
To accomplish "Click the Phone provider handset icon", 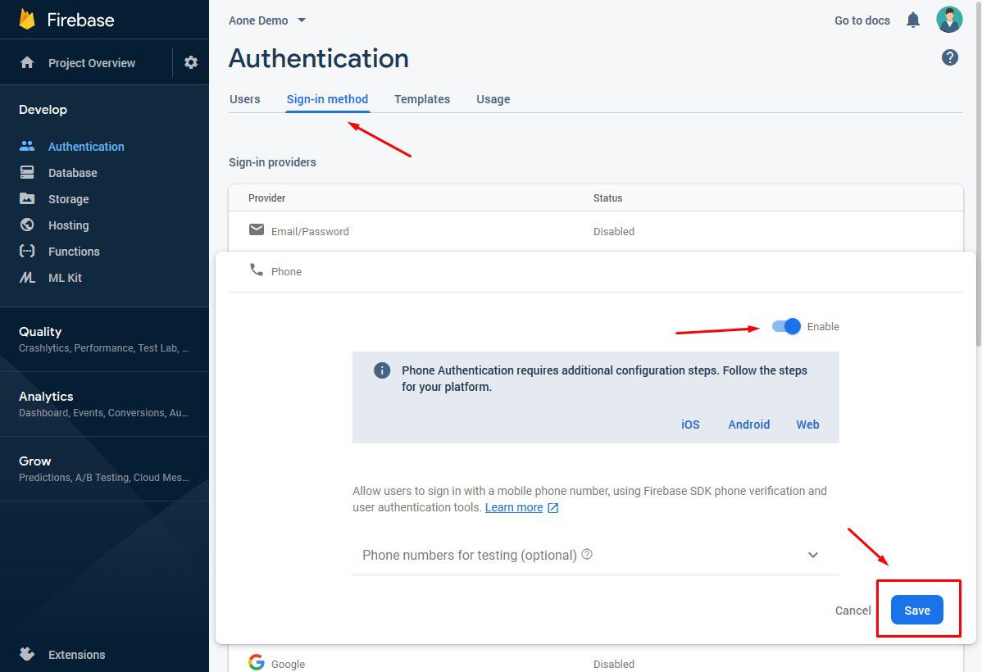I will click(256, 270).
